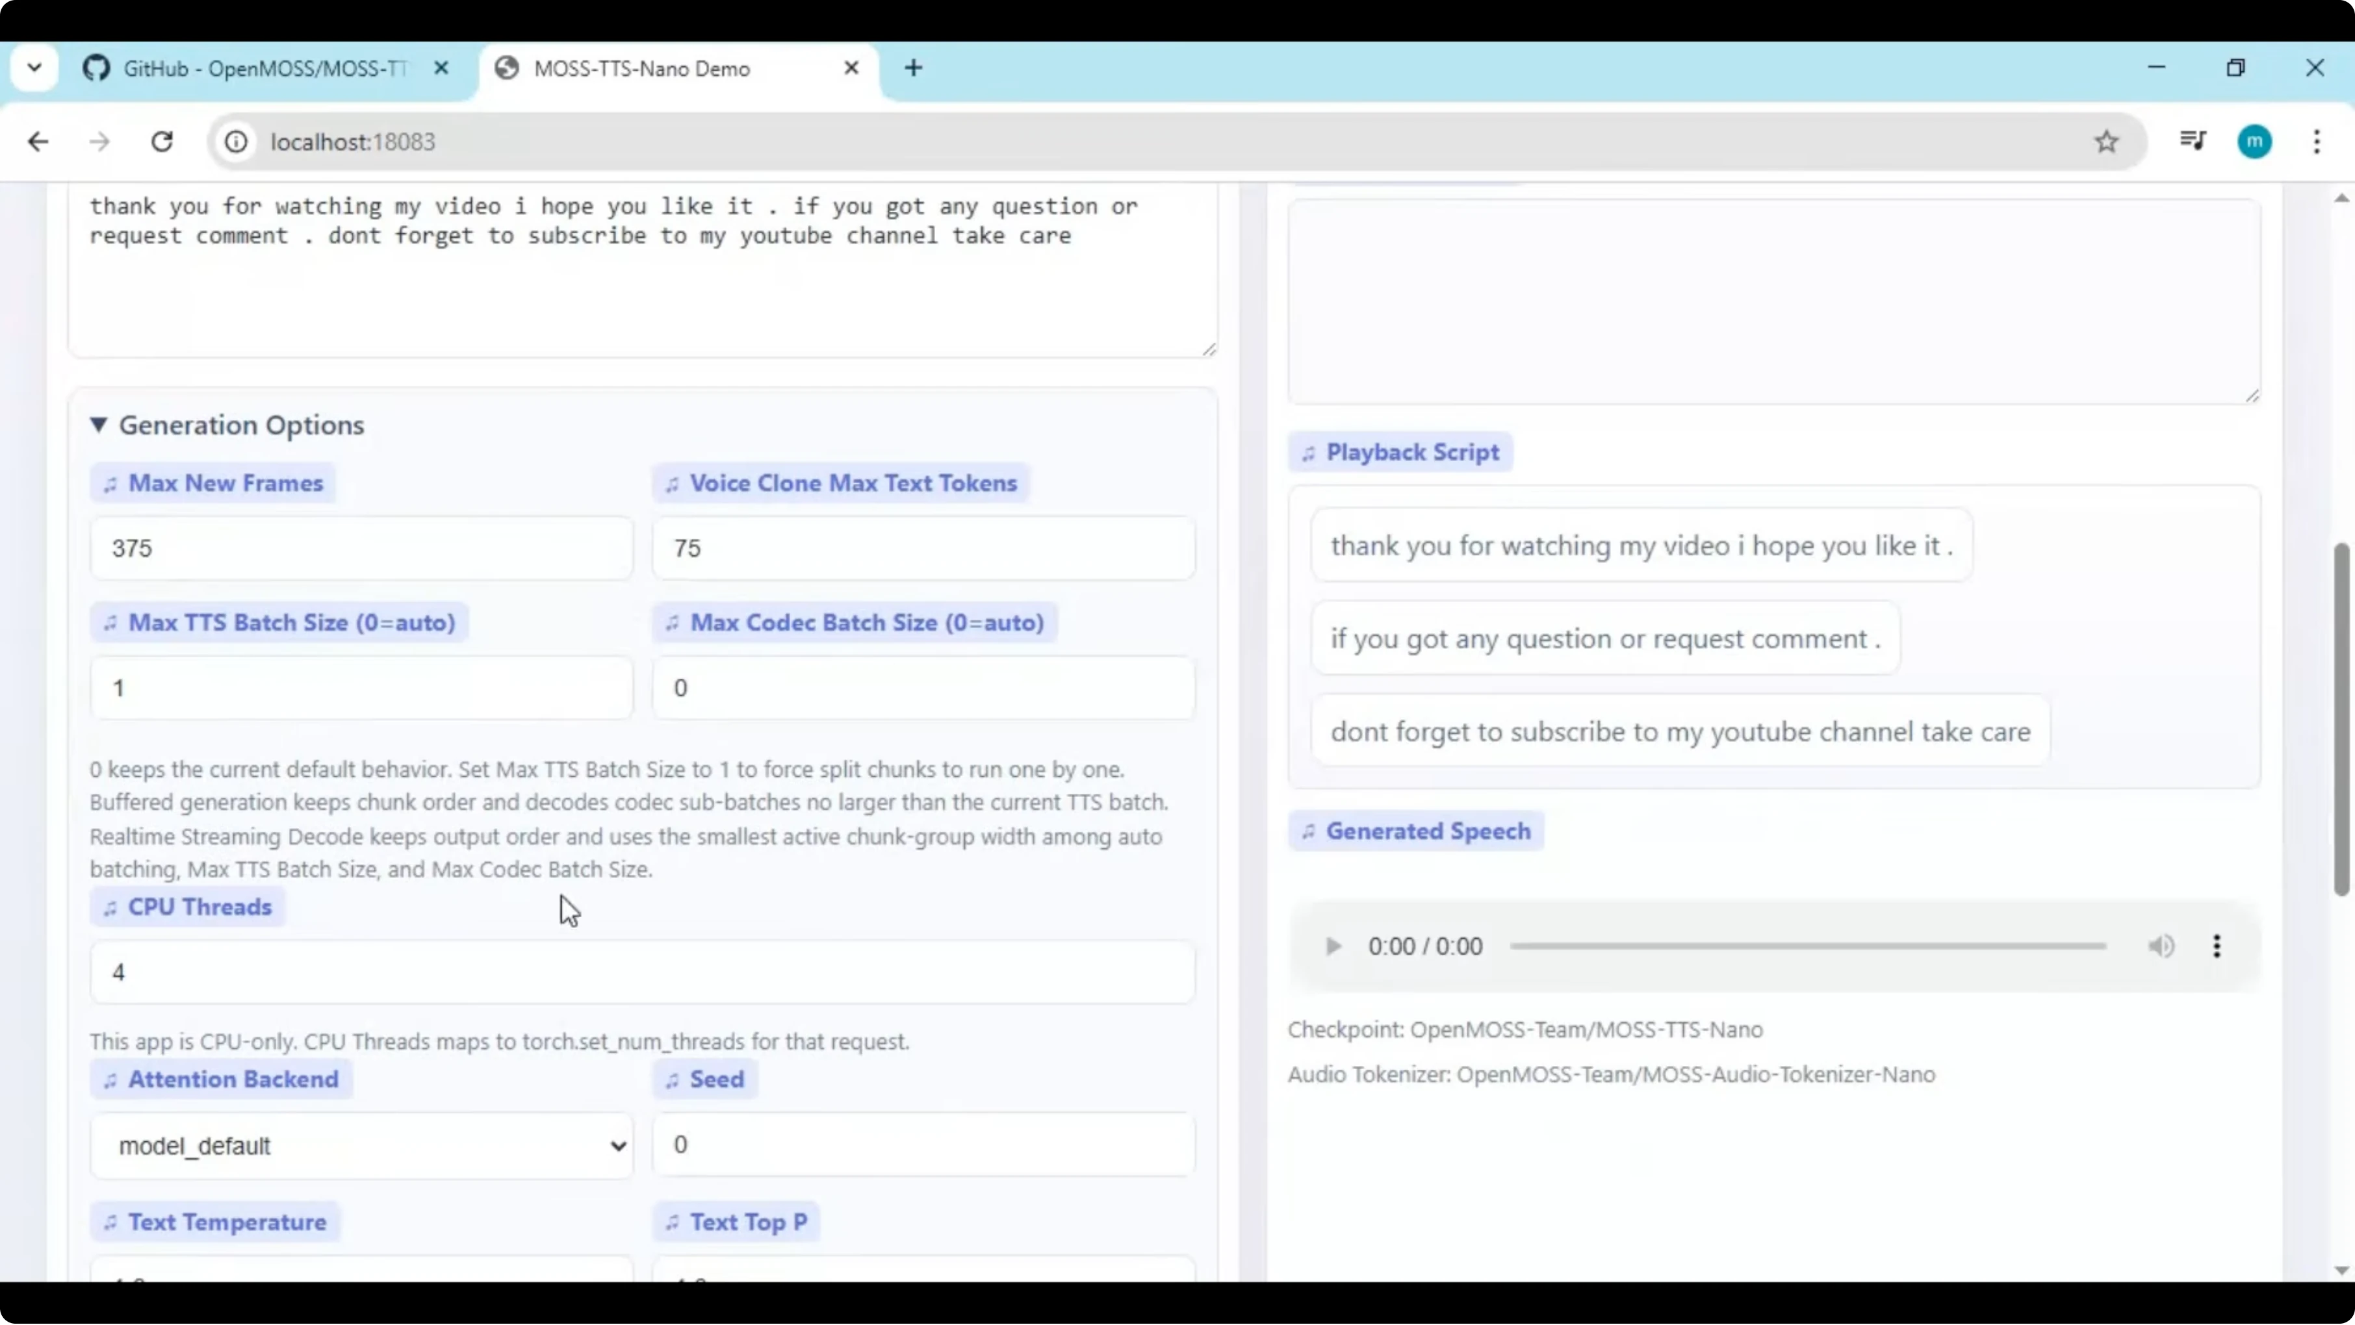The image size is (2355, 1325).
Task: Open Chrome three-dot menu
Action: [2317, 142]
